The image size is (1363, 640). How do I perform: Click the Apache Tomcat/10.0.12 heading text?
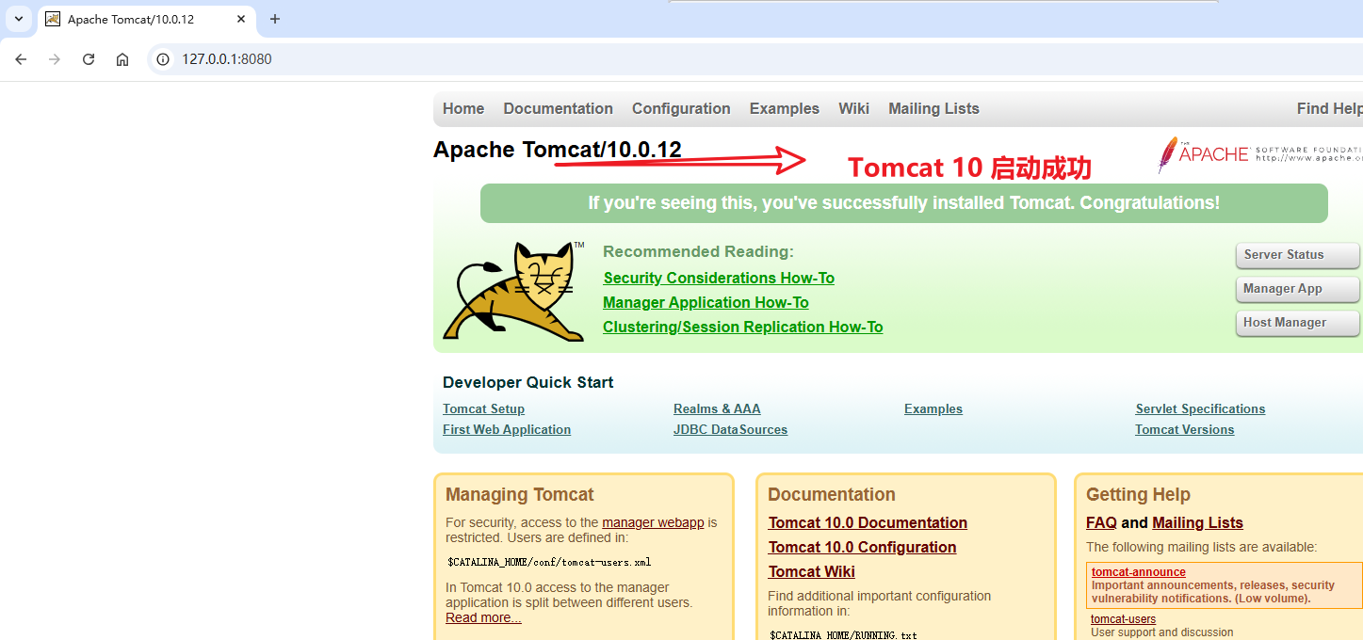pyautogui.click(x=557, y=150)
